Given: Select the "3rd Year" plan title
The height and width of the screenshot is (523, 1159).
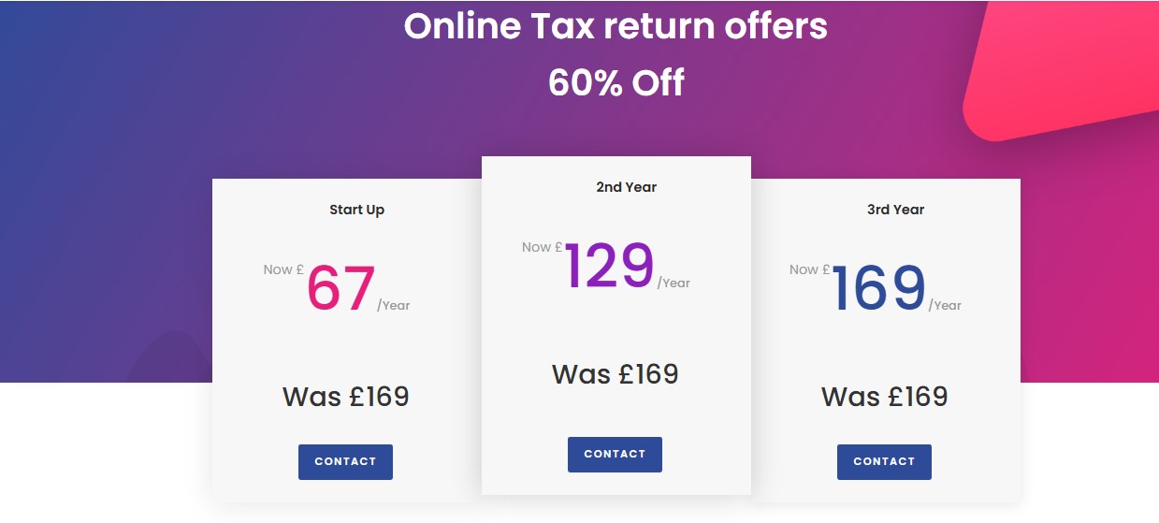Looking at the screenshot, I should 895,210.
